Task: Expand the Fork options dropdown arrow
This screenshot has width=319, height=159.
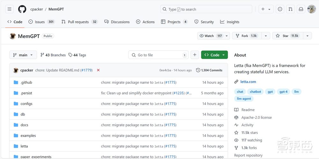Action: pyautogui.click(x=265, y=36)
